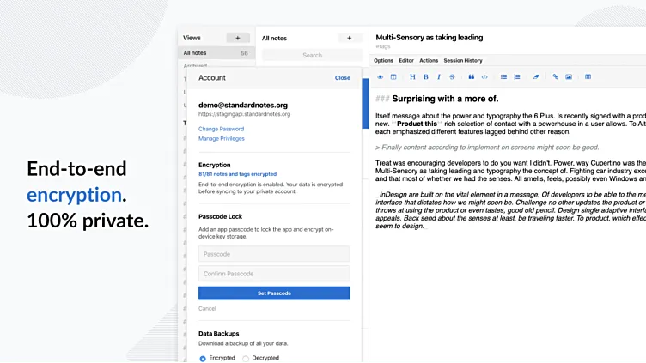The image size is (646, 363).
Task: Insert image icon in editor toolbar
Action: (569, 77)
